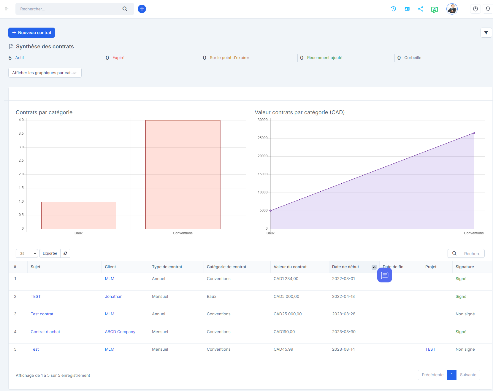Focus the top Rechercher search field

[x=68, y=9]
